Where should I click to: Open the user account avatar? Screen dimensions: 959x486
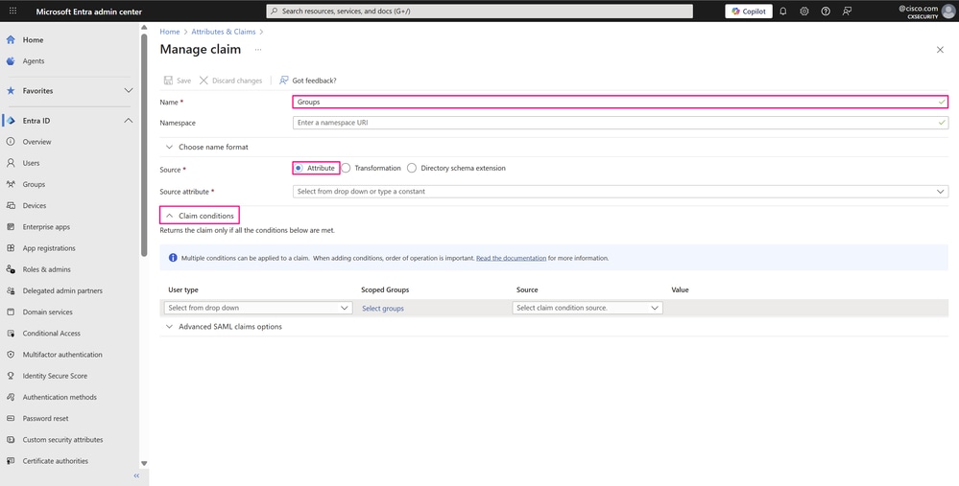(x=948, y=11)
